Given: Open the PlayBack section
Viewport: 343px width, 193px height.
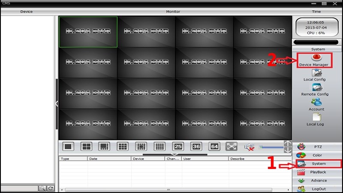Looking at the screenshot, I should tap(317, 172).
